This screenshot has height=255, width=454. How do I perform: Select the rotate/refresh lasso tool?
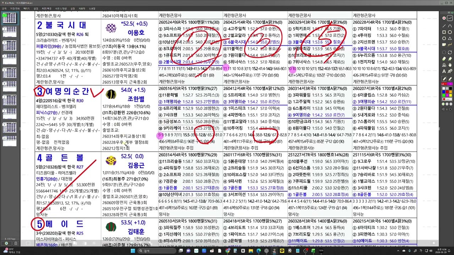pyautogui.click(x=450, y=52)
